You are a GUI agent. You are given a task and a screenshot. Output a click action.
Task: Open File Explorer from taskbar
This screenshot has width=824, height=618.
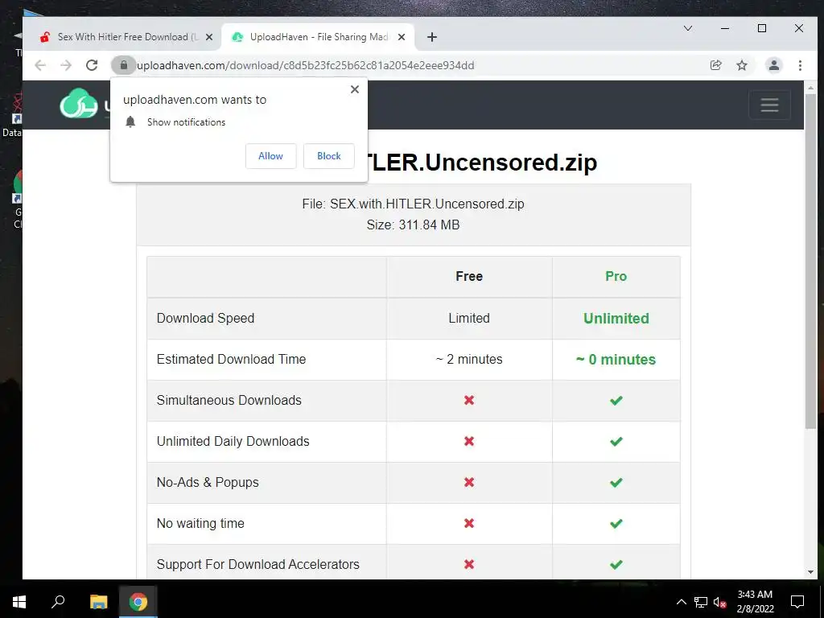point(98,602)
